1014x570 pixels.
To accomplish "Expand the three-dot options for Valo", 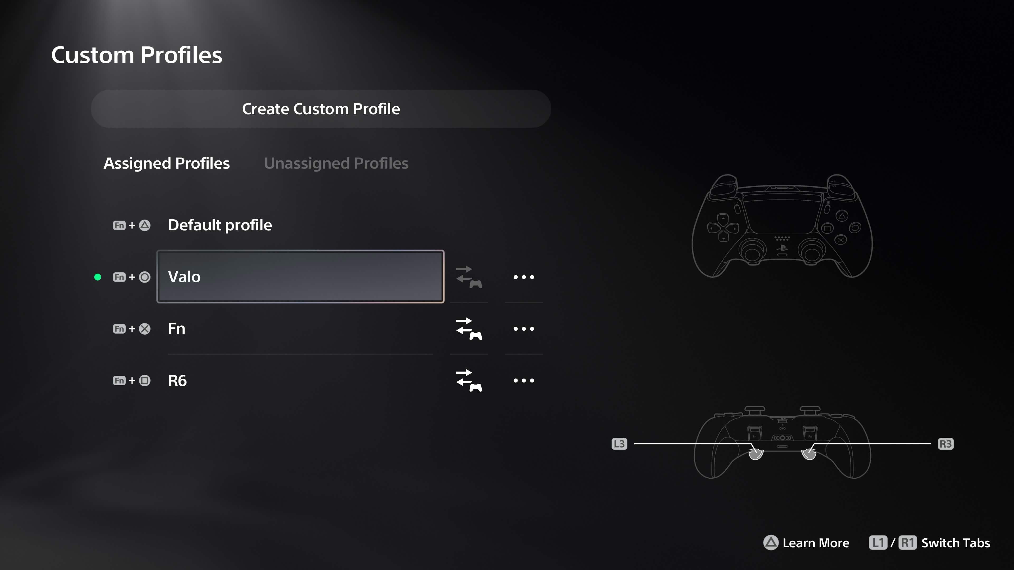I will tap(524, 277).
